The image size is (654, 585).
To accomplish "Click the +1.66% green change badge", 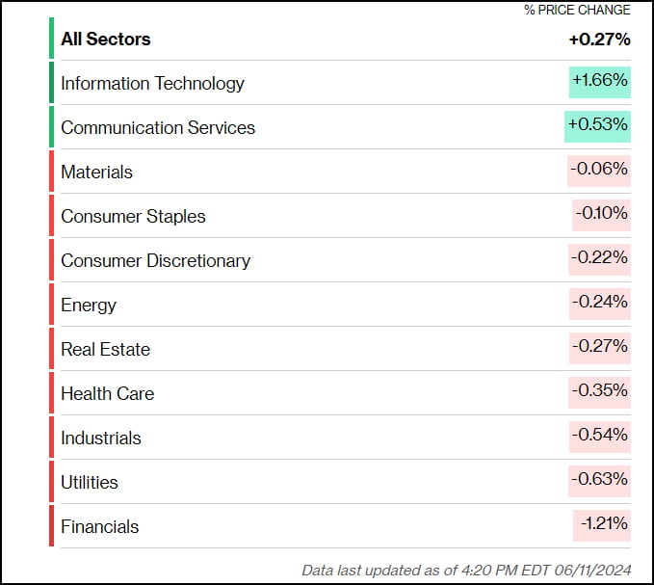I will [x=599, y=82].
